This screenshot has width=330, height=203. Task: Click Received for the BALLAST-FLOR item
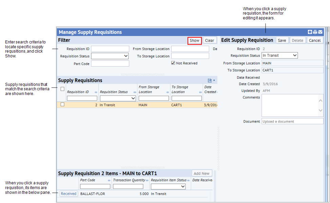[69, 193]
